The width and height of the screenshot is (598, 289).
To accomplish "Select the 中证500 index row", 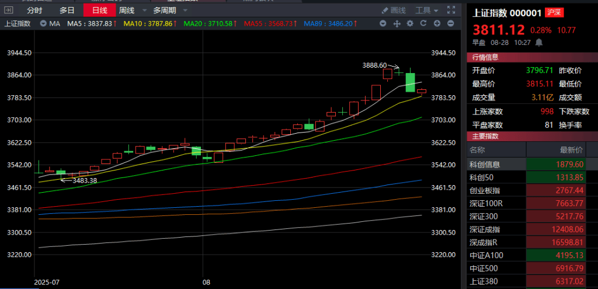I will pos(533,268).
